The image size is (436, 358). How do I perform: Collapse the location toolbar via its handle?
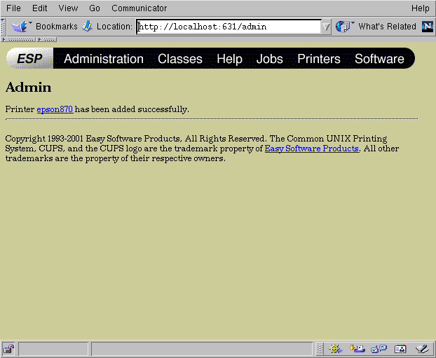click(4, 27)
